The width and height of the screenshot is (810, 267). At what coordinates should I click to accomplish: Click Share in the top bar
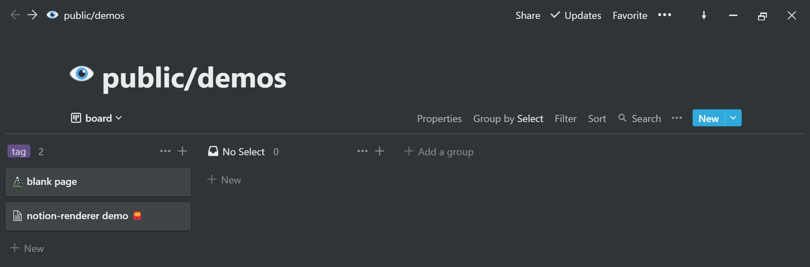528,15
